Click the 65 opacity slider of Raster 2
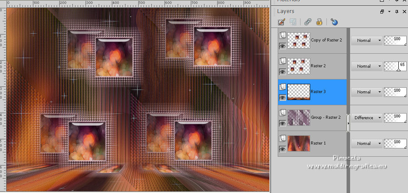This screenshot has height=193, width=408. 395,66
